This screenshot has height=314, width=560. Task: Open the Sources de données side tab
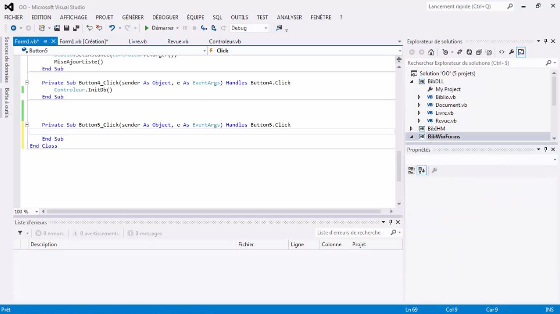pyautogui.click(x=7, y=59)
